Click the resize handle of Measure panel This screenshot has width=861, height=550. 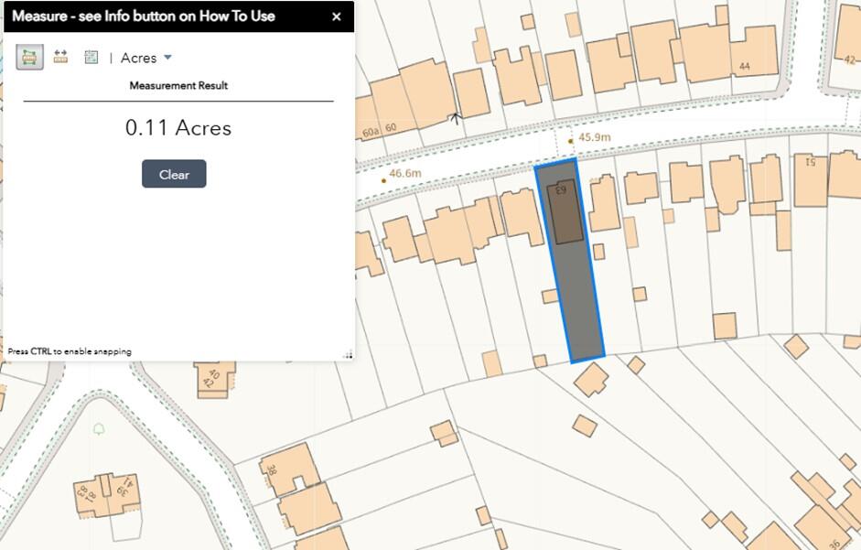348,355
